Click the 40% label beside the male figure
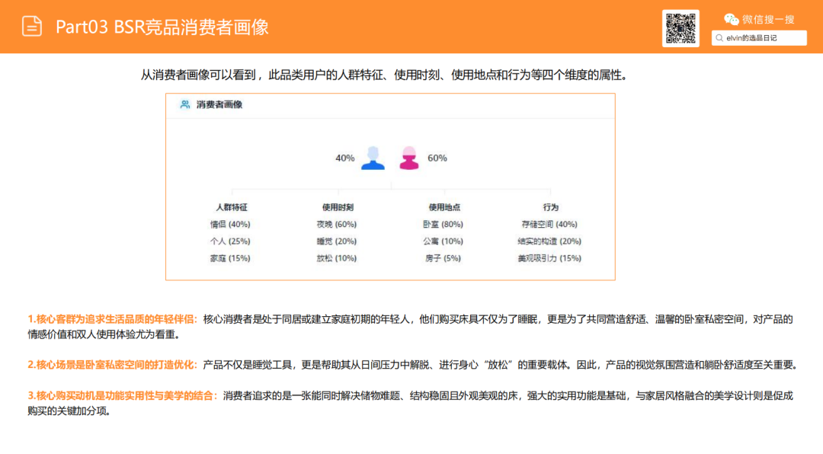 pos(345,158)
